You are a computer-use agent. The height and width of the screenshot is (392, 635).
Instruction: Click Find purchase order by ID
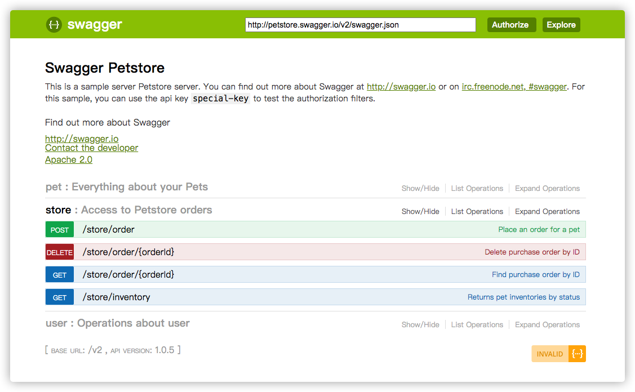tap(536, 274)
